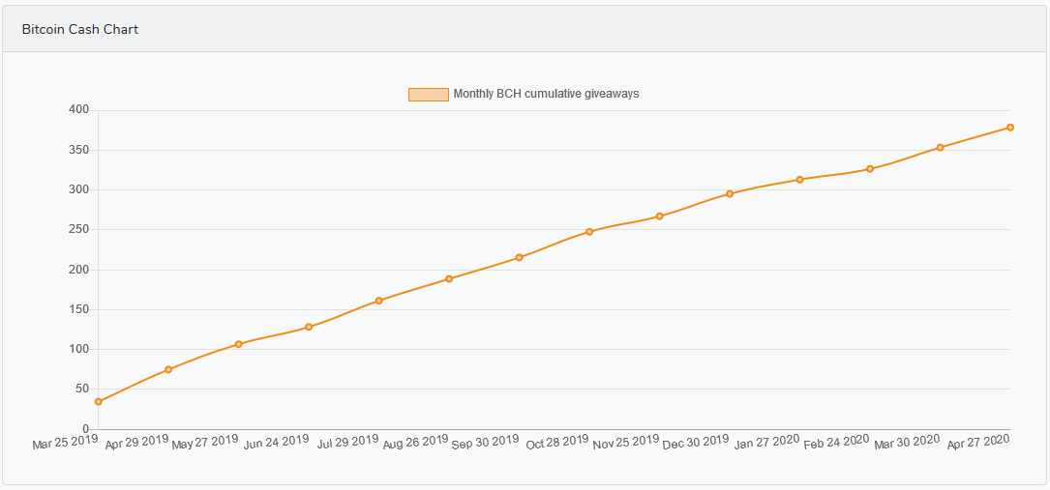
Task: Click the 'Mar 25 2019' x-axis label
Action: 66,443
